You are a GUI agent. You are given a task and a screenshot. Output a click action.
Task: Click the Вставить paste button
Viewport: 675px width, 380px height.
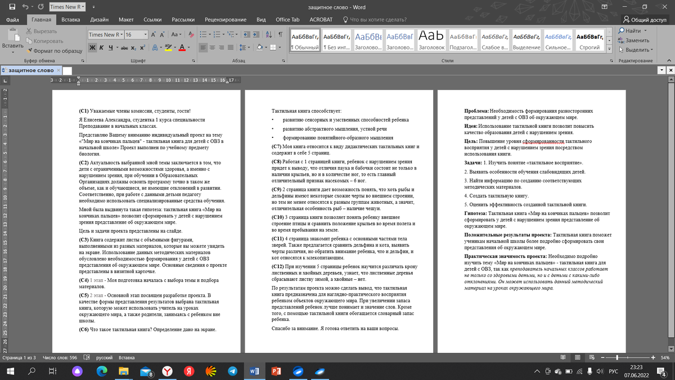pyautogui.click(x=12, y=39)
